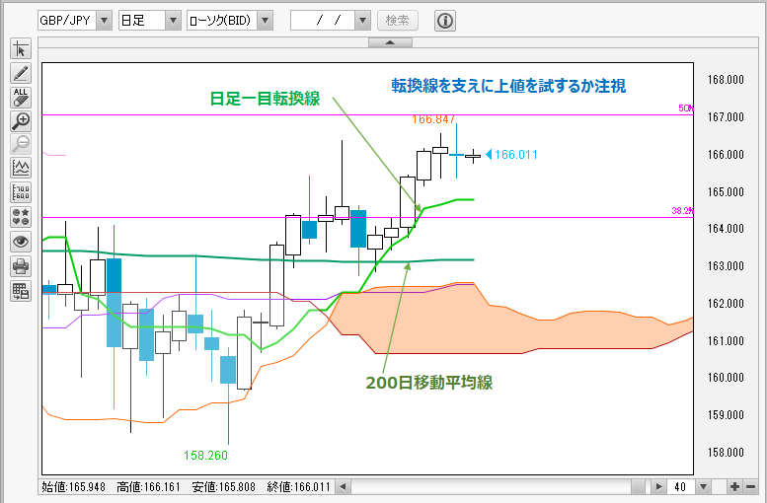This screenshot has width=767, height=503.
Task: Open the technical indicator chart tool
Action: click(x=21, y=168)
